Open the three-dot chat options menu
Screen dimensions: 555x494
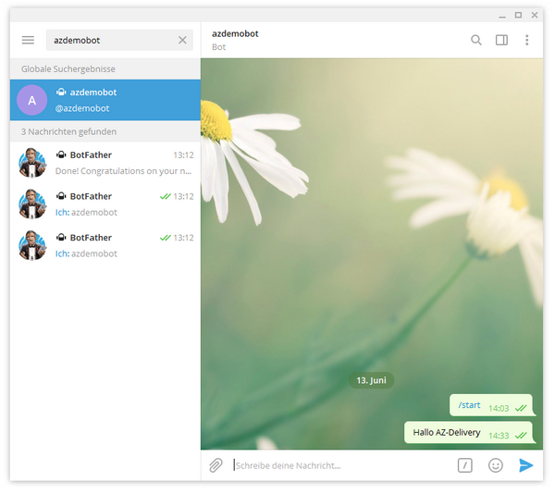(x=526, y=40)
